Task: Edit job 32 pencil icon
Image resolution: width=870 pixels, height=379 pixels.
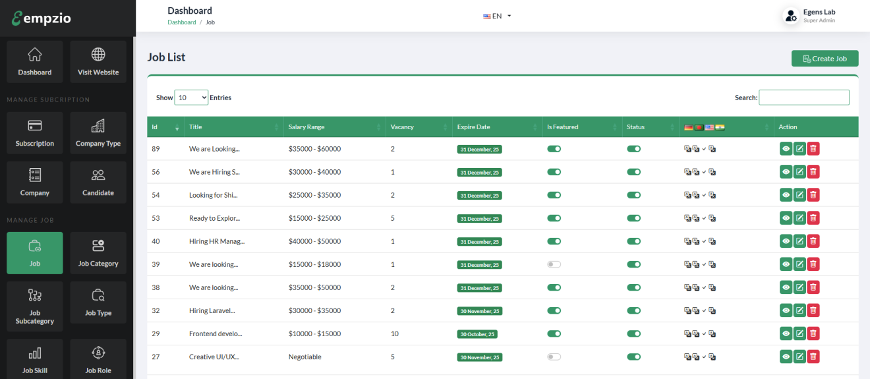Action: point(799,310)
